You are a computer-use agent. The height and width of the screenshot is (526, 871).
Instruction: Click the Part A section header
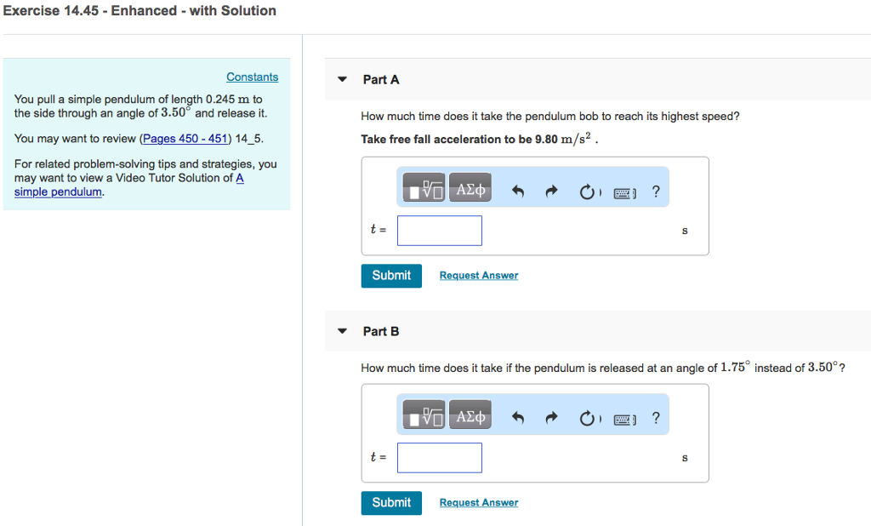pyautogui.click(x=380, y=79)
